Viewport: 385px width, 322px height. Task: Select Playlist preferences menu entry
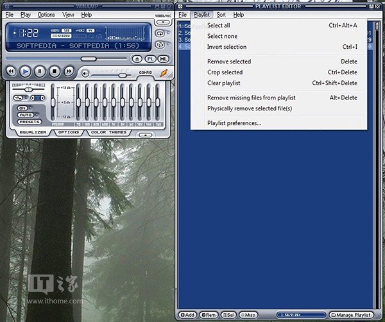pyautogui.click(x=234, y=123)
